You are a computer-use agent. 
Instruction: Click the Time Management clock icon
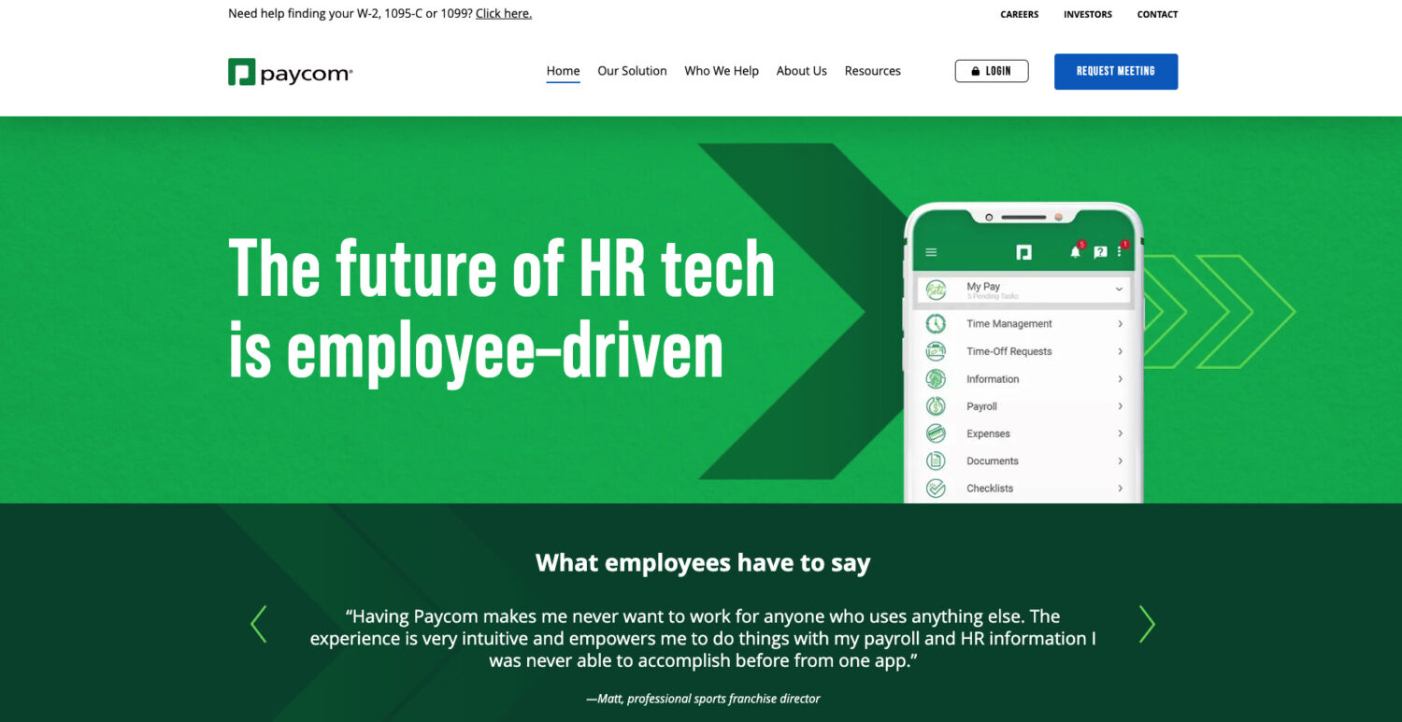(x=936, y=324)
